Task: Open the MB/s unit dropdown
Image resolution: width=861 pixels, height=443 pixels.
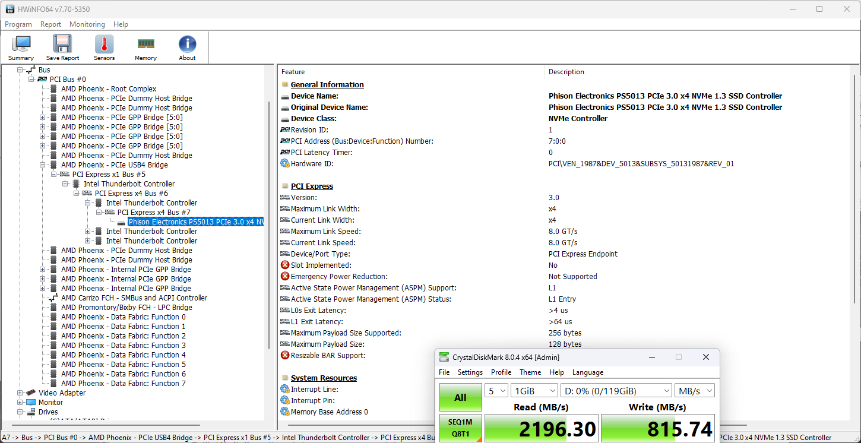Action: coord(694,390)
